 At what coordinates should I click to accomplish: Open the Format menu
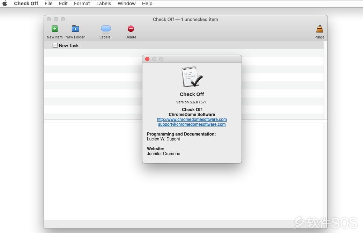coord(82,3)
